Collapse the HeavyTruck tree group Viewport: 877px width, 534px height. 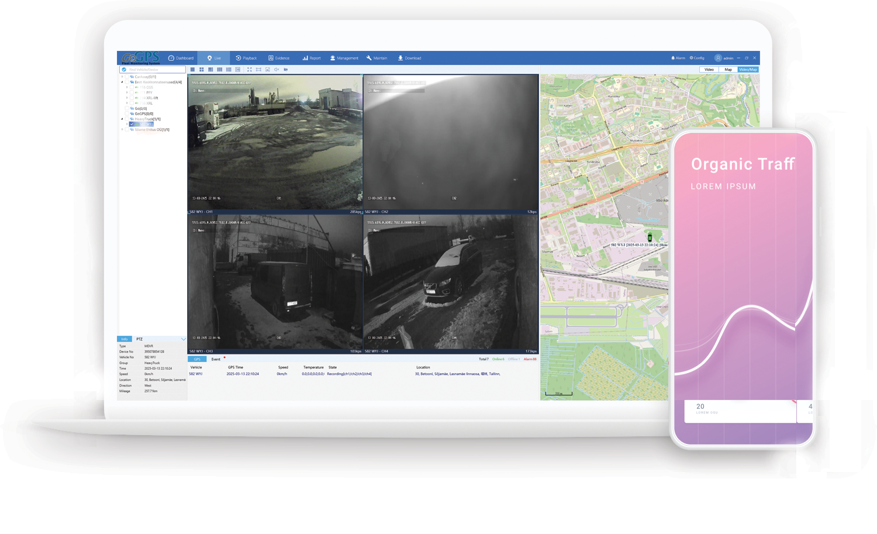point(122,119)
